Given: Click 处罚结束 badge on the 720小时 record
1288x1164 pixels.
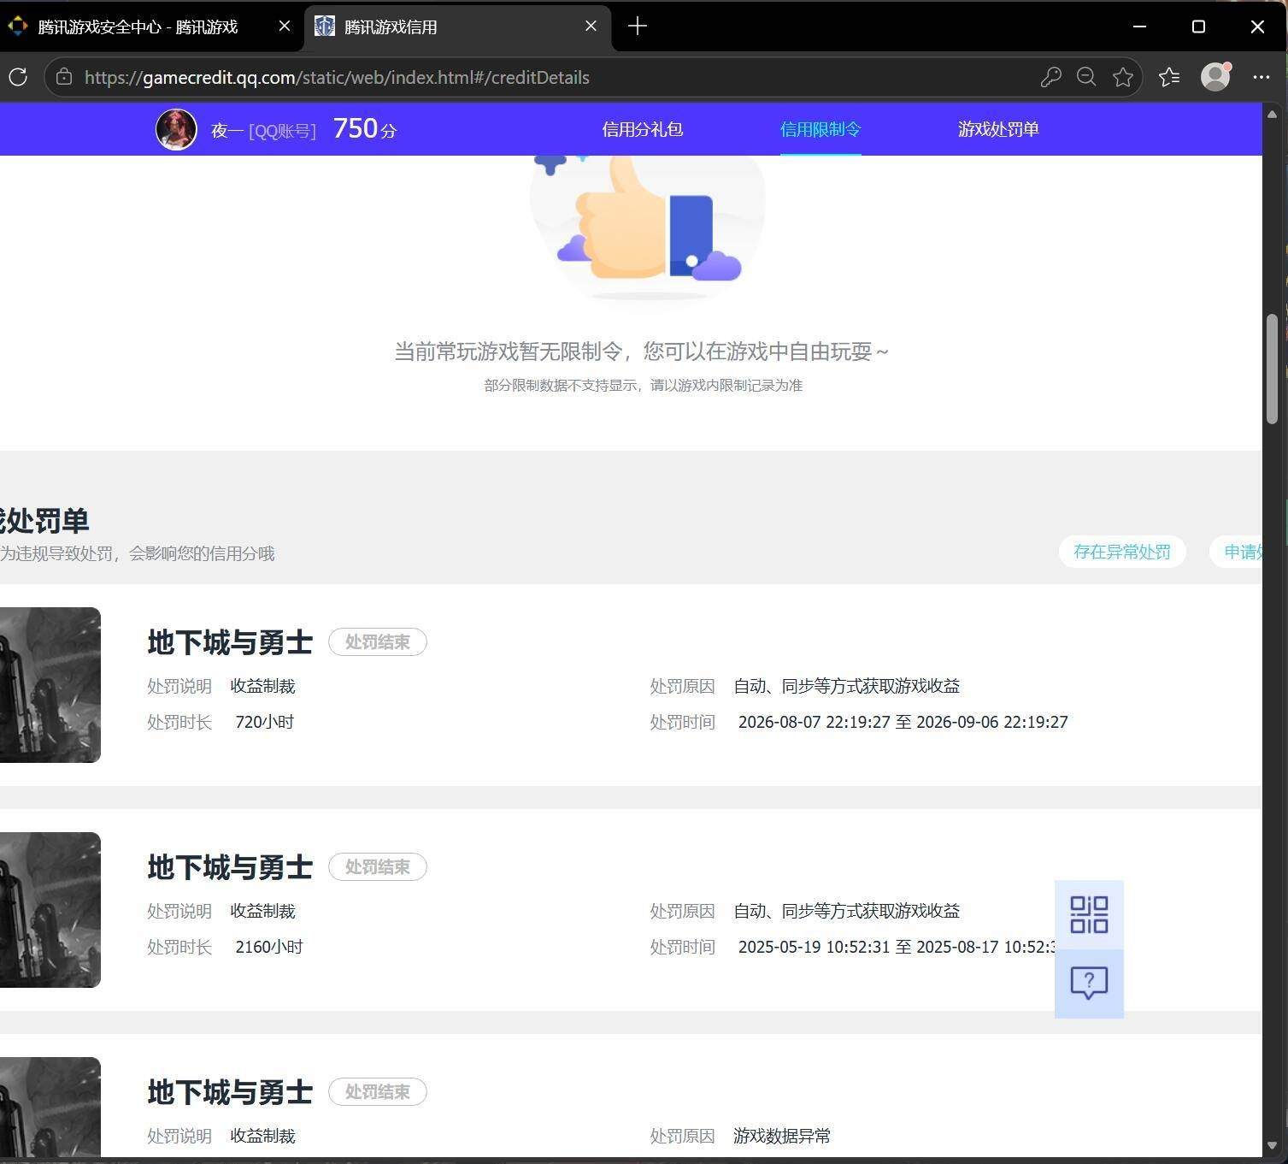Looking at the screenshot, I should pos(378,642).
